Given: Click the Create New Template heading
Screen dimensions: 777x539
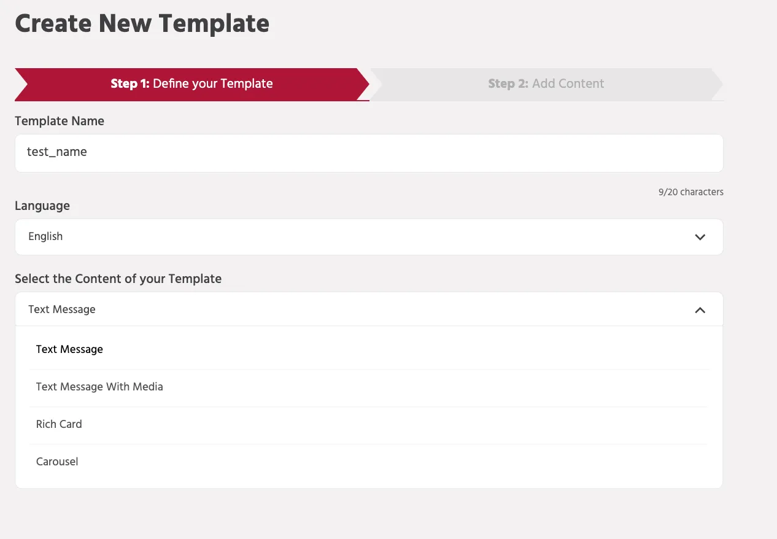Looking at the screenshot, I should tap(142, 23).
